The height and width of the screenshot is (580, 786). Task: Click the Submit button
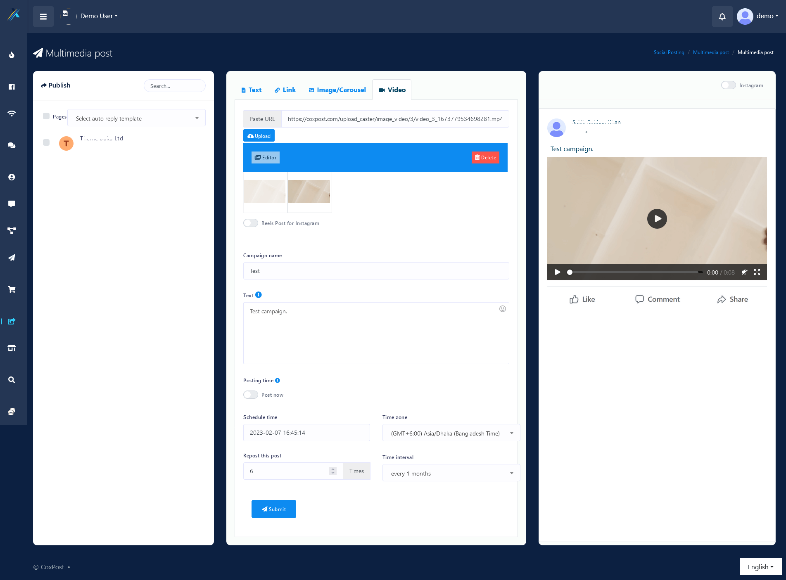(x=273, y=509)
